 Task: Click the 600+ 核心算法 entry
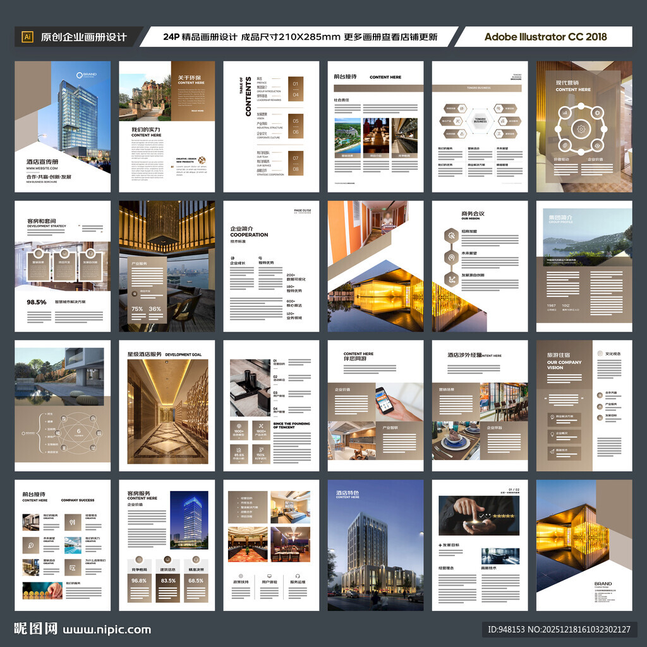tap(294, 303)
